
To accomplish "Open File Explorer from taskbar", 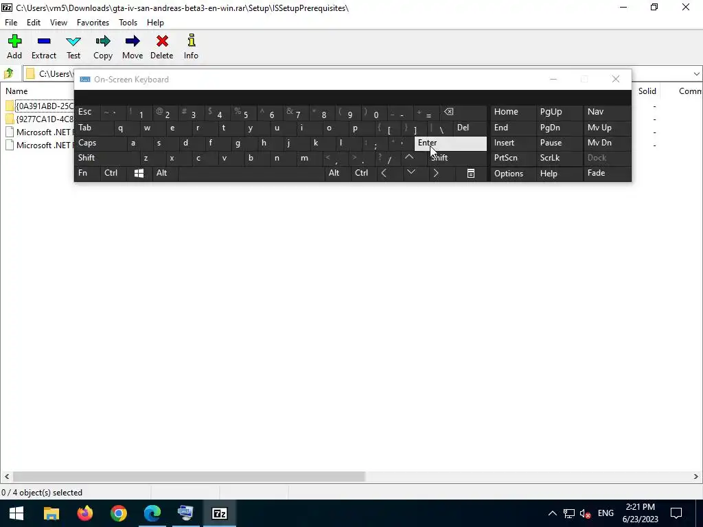I will 51,513.
